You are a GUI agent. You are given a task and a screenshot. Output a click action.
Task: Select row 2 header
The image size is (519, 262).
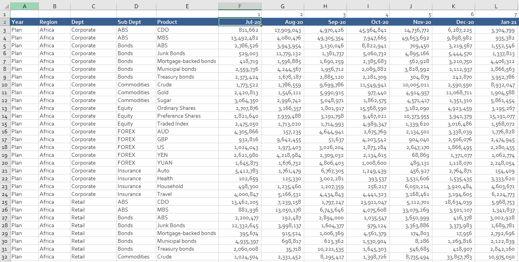5,22
